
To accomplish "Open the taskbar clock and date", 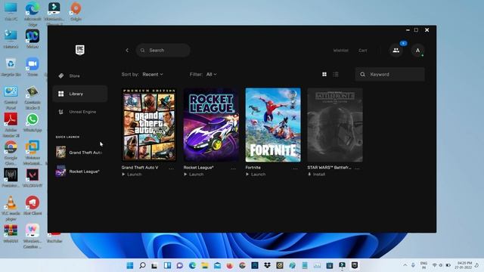I will 464,265.
